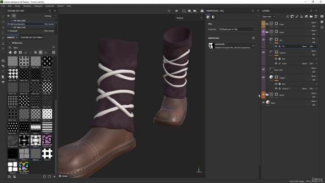Expand the All libraries section
325x183 pixels.
tap(9, 43)
